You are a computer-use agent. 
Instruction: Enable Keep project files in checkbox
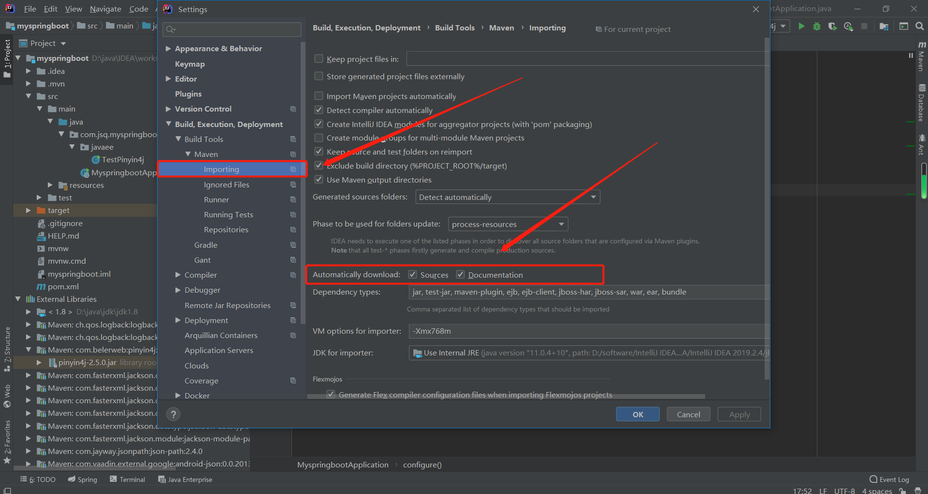tap(319, 58)
